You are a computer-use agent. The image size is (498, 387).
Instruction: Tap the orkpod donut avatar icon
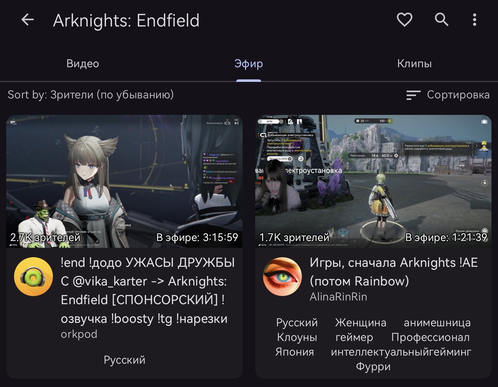33,276
